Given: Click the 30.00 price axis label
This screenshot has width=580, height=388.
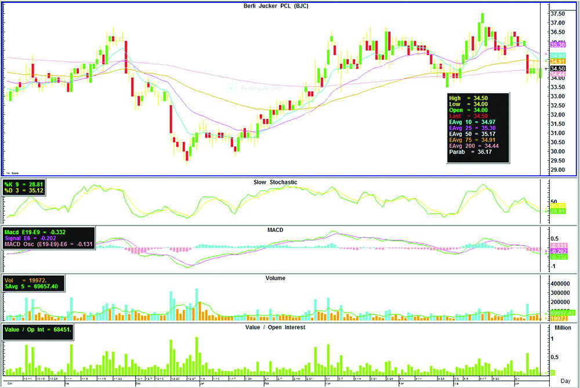Looking at the screenshot, I should click(x=558, y=151).
